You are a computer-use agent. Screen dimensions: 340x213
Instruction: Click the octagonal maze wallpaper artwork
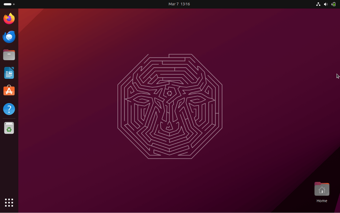click(169, 106)
